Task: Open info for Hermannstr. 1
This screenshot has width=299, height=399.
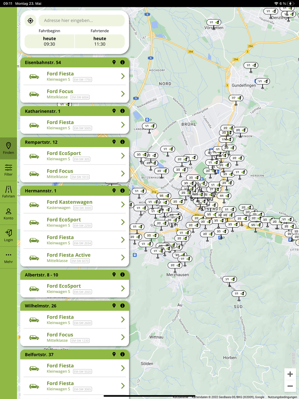Action: coord(122,191)
